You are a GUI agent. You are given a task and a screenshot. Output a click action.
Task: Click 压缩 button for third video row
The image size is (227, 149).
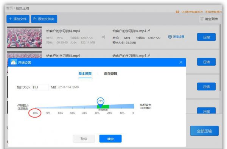206,87
